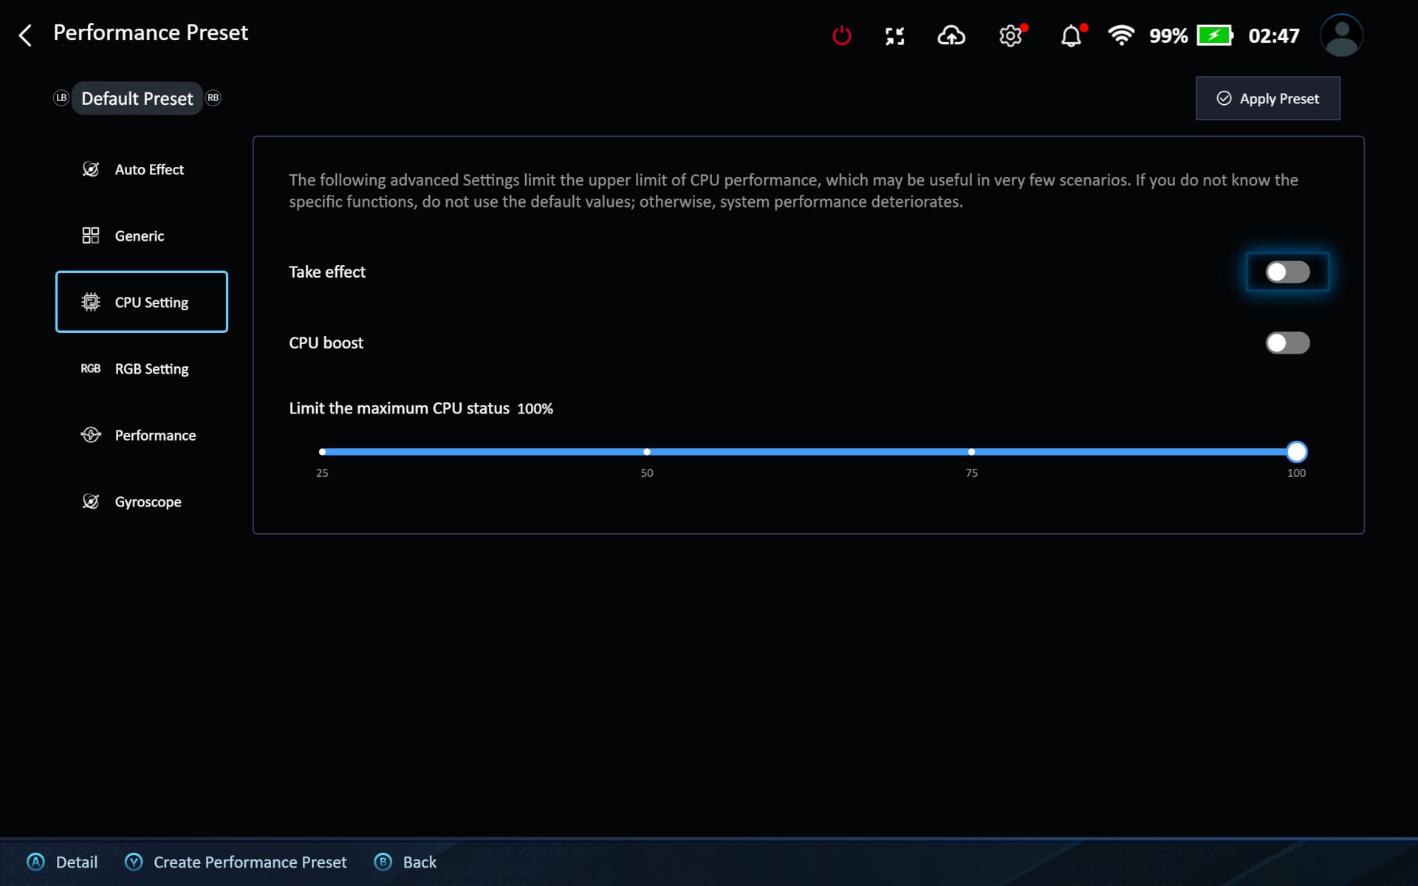Click the Apply Preset button

tap(1267, 98)
